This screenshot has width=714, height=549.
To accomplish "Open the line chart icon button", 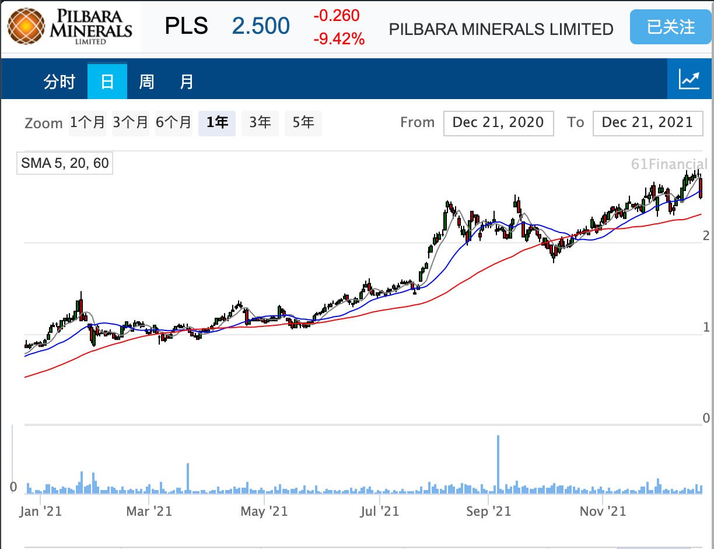I will click(x=689, y=79).
